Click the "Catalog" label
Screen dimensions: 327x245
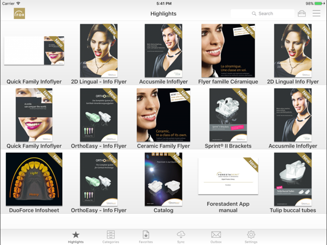(163, 211)
